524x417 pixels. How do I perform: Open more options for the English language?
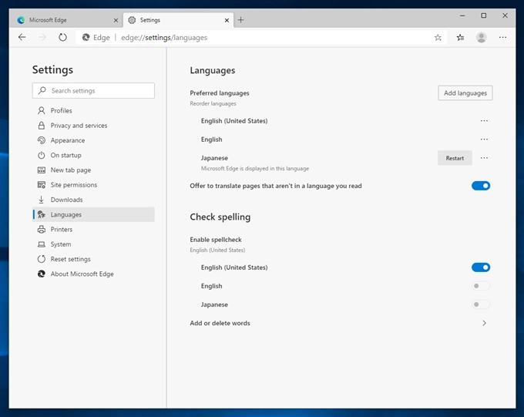pyautogui.click(x=484, y=139)
